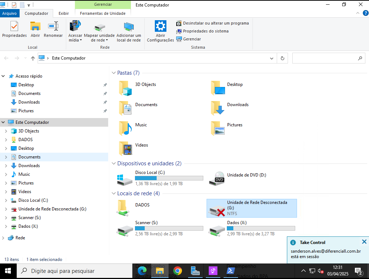The height and width of the screenshot is (279, 369).
Task: Click the search box field
Action: click(329, 58)
